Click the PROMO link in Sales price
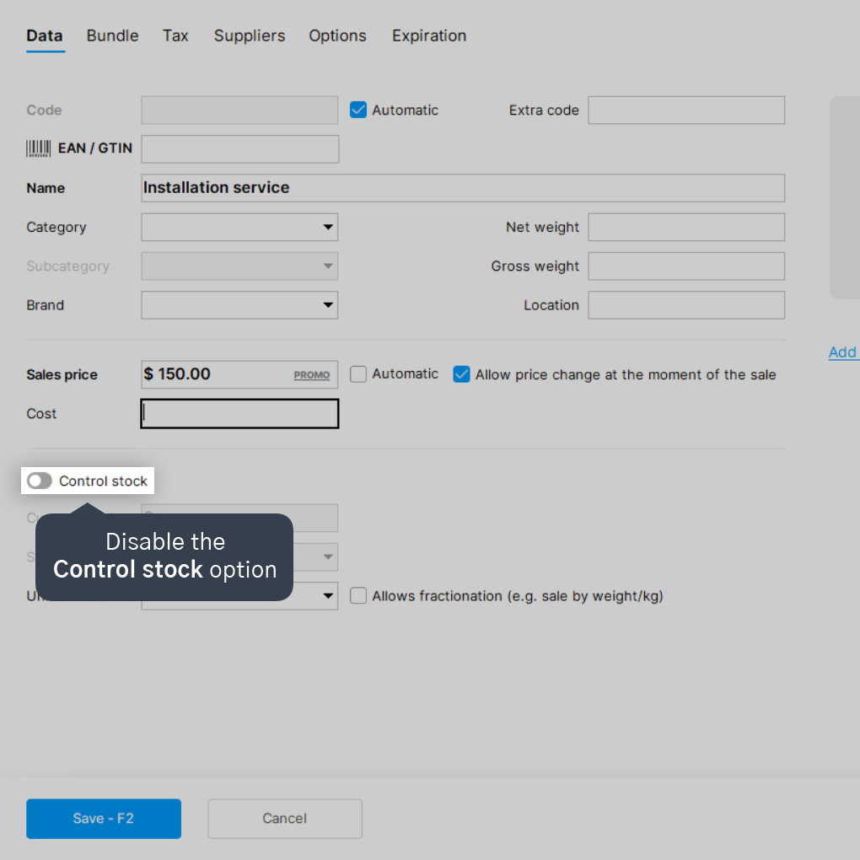 tap(311, 375)
